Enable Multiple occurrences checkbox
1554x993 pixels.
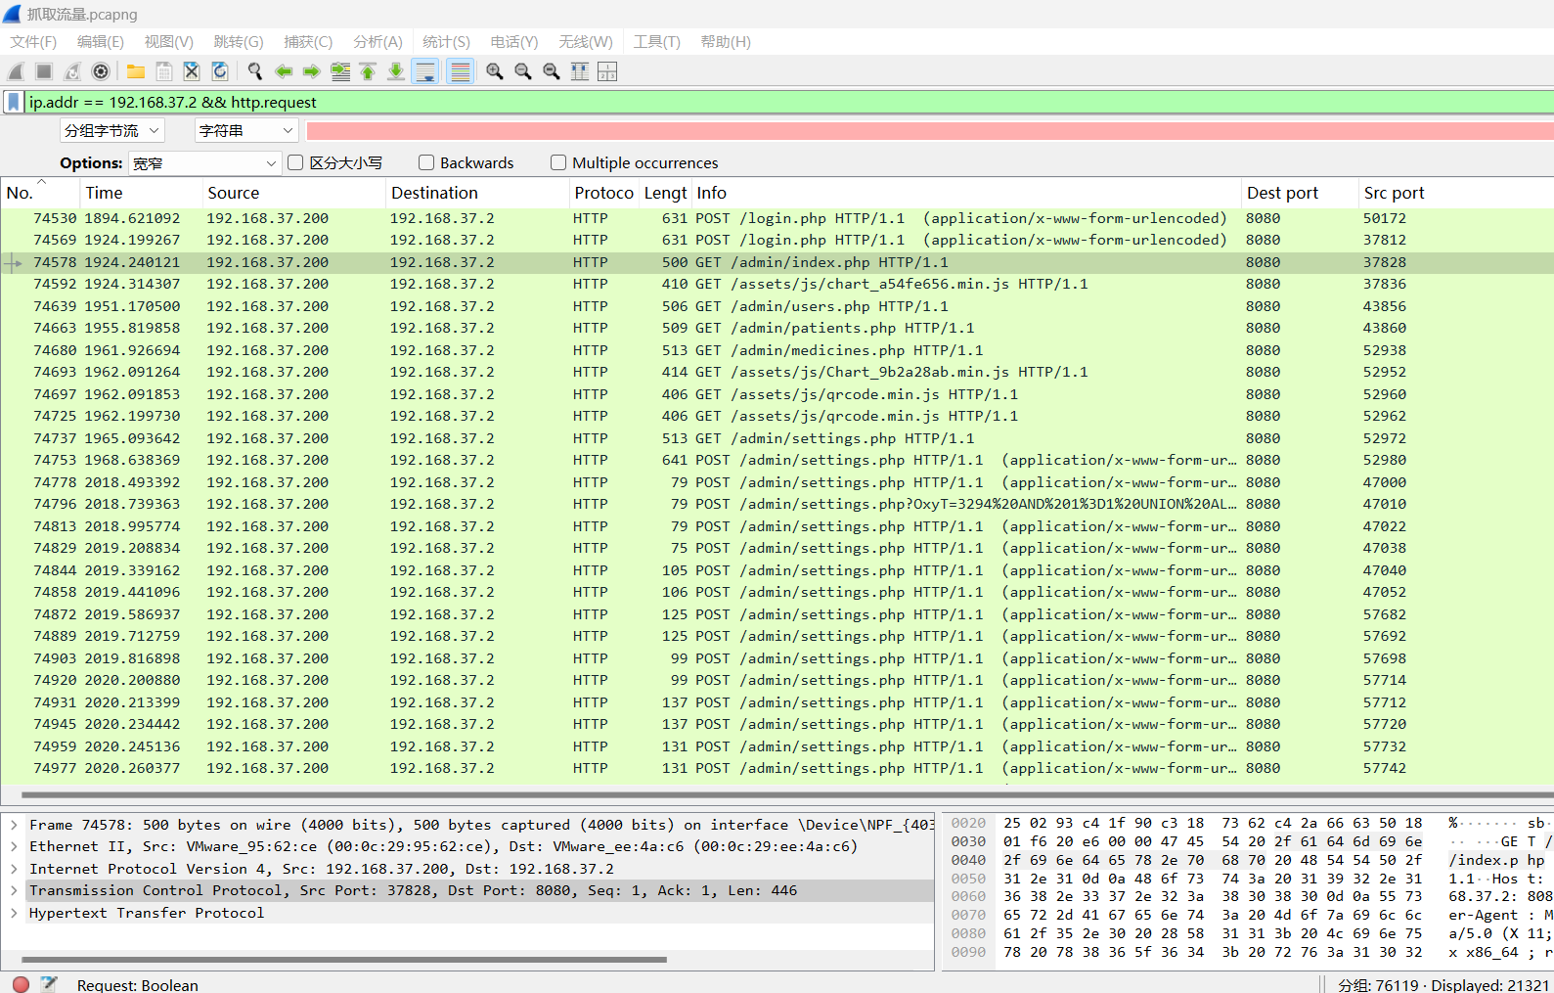pos(558,162)
